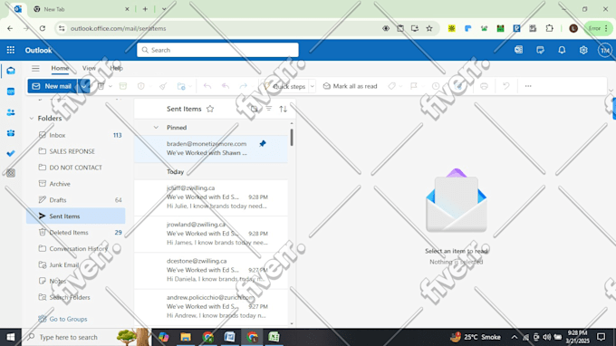Open the Outlook app launcher grid

point(11,50)
